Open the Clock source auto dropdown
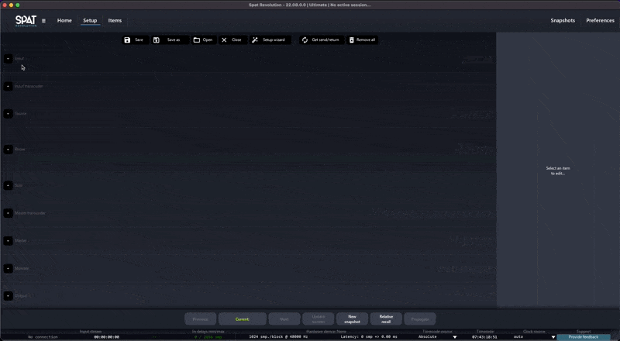This screenshot has width=620, height=341. tap(534, 337)
